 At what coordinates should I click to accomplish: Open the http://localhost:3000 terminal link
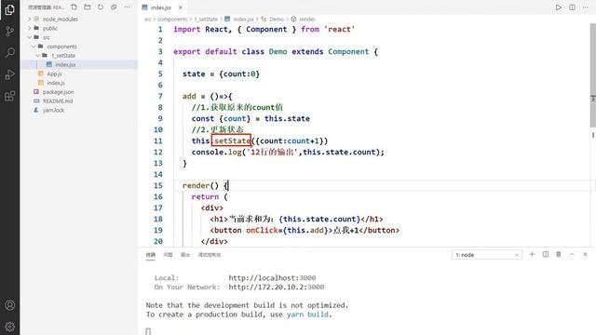point(272,278)
